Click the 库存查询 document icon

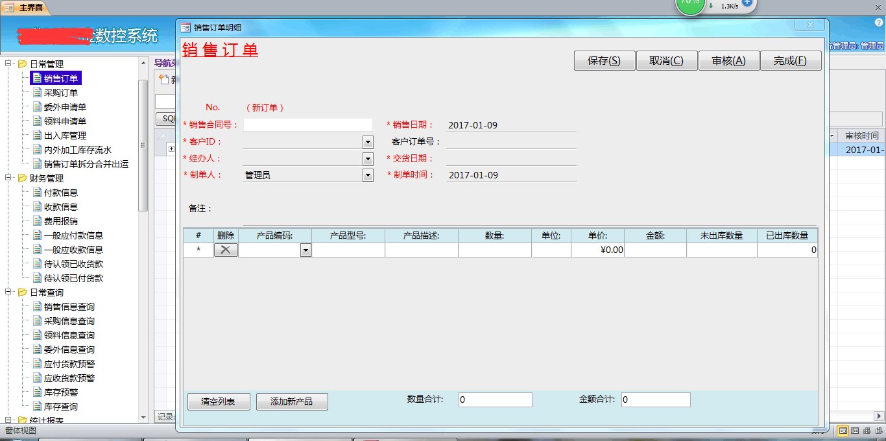pyautogui.click(x=37, y=407)
